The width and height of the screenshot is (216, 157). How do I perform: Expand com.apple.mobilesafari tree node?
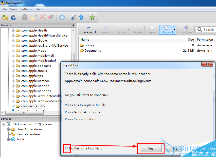(x=13, y=61)
